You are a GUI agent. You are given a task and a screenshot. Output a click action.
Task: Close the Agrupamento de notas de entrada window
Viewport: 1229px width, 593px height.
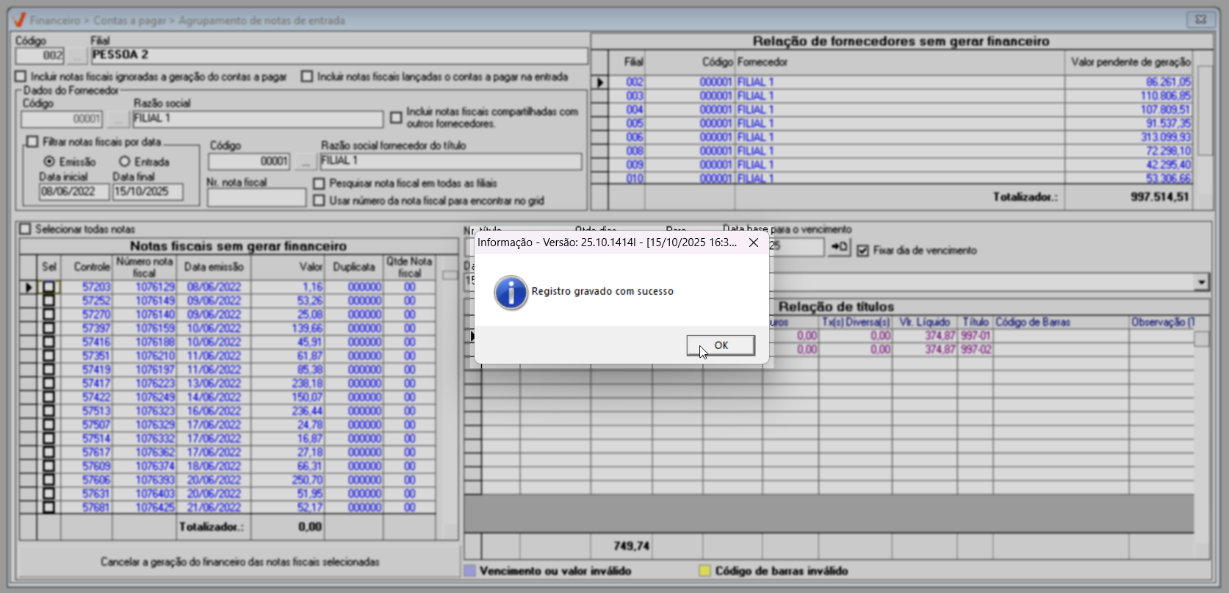(x=1200, y=20)
